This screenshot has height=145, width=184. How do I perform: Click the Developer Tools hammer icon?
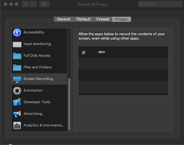[17, 102]
